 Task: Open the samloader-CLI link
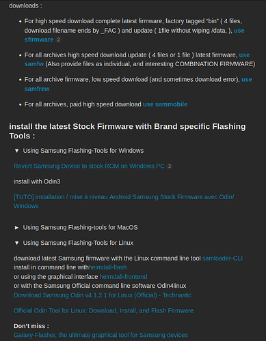tap(222, 258)
